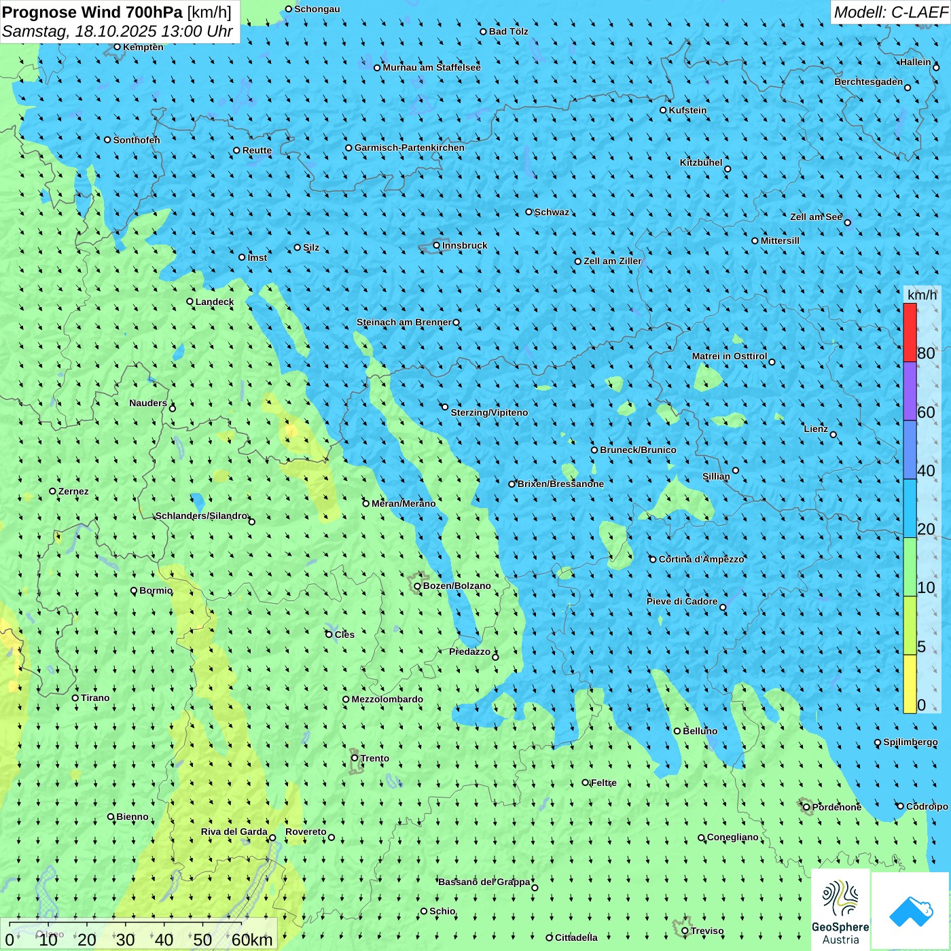
Task: Click the date 'Samstag, 18.10.2025 13:00 Uhr'
Action: point(118,31)
